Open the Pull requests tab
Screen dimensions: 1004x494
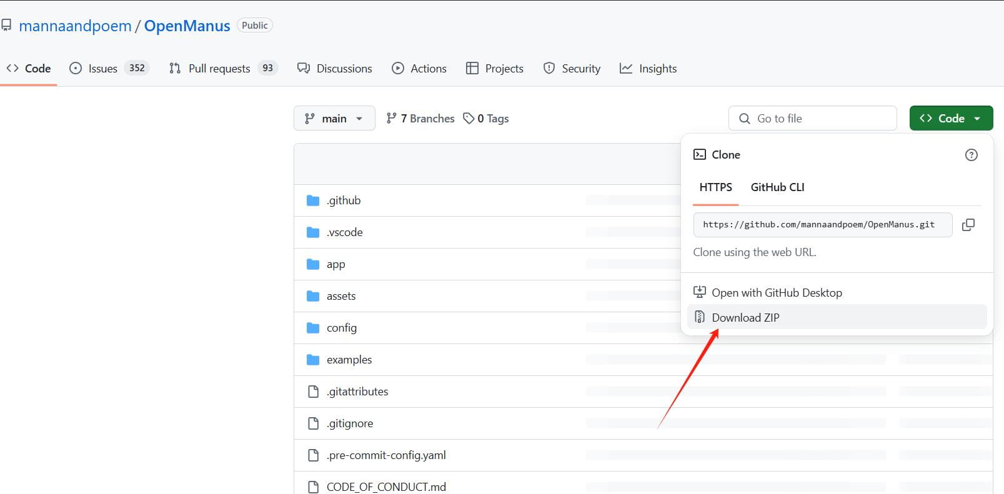click(223, 68)
